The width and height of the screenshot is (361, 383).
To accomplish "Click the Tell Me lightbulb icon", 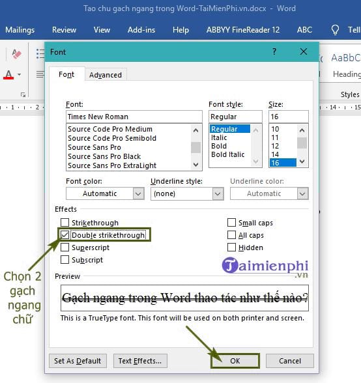I will pyautogui.click(x=335, y=30).
